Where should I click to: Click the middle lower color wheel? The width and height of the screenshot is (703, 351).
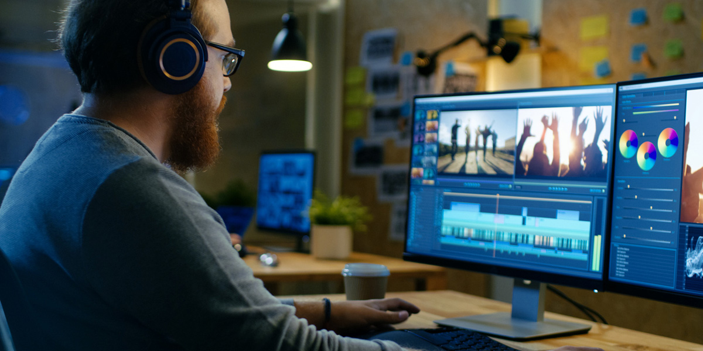pos(647,156)
